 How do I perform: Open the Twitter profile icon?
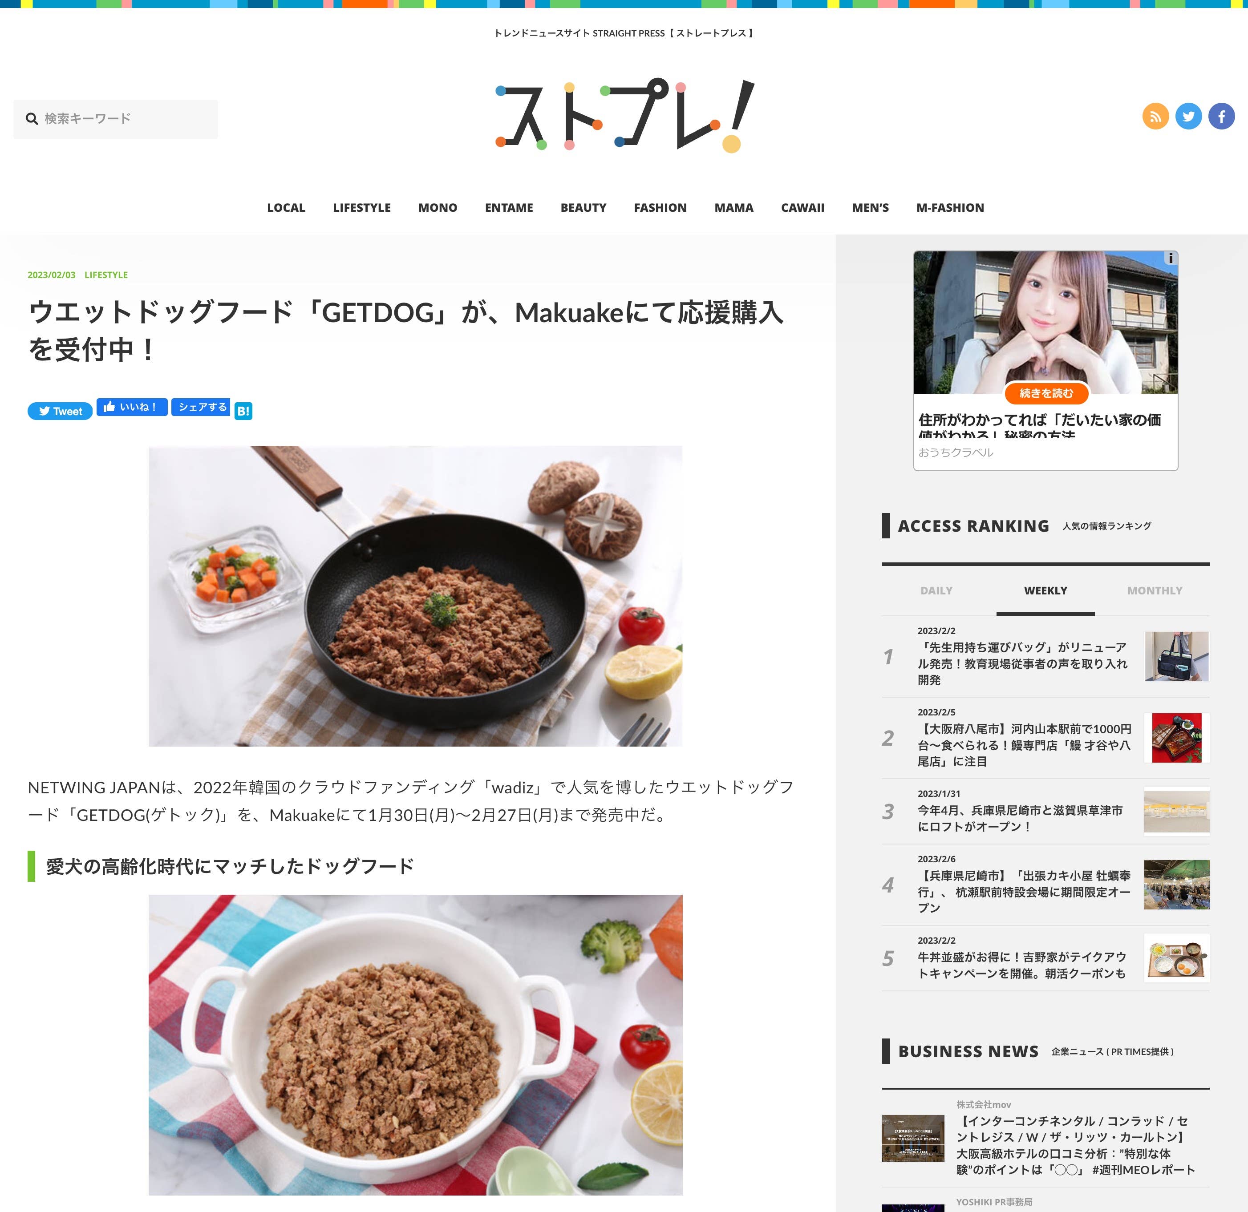[x=1188, y=117]
